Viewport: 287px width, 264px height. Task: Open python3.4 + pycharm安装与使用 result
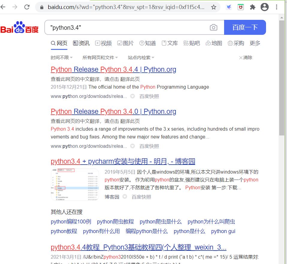click(x=123, y=162)
